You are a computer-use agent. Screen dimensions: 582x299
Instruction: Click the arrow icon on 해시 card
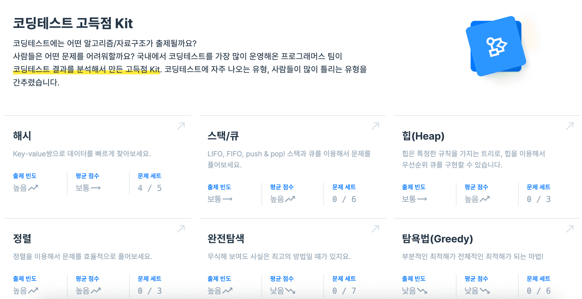[x=181, y=126]
